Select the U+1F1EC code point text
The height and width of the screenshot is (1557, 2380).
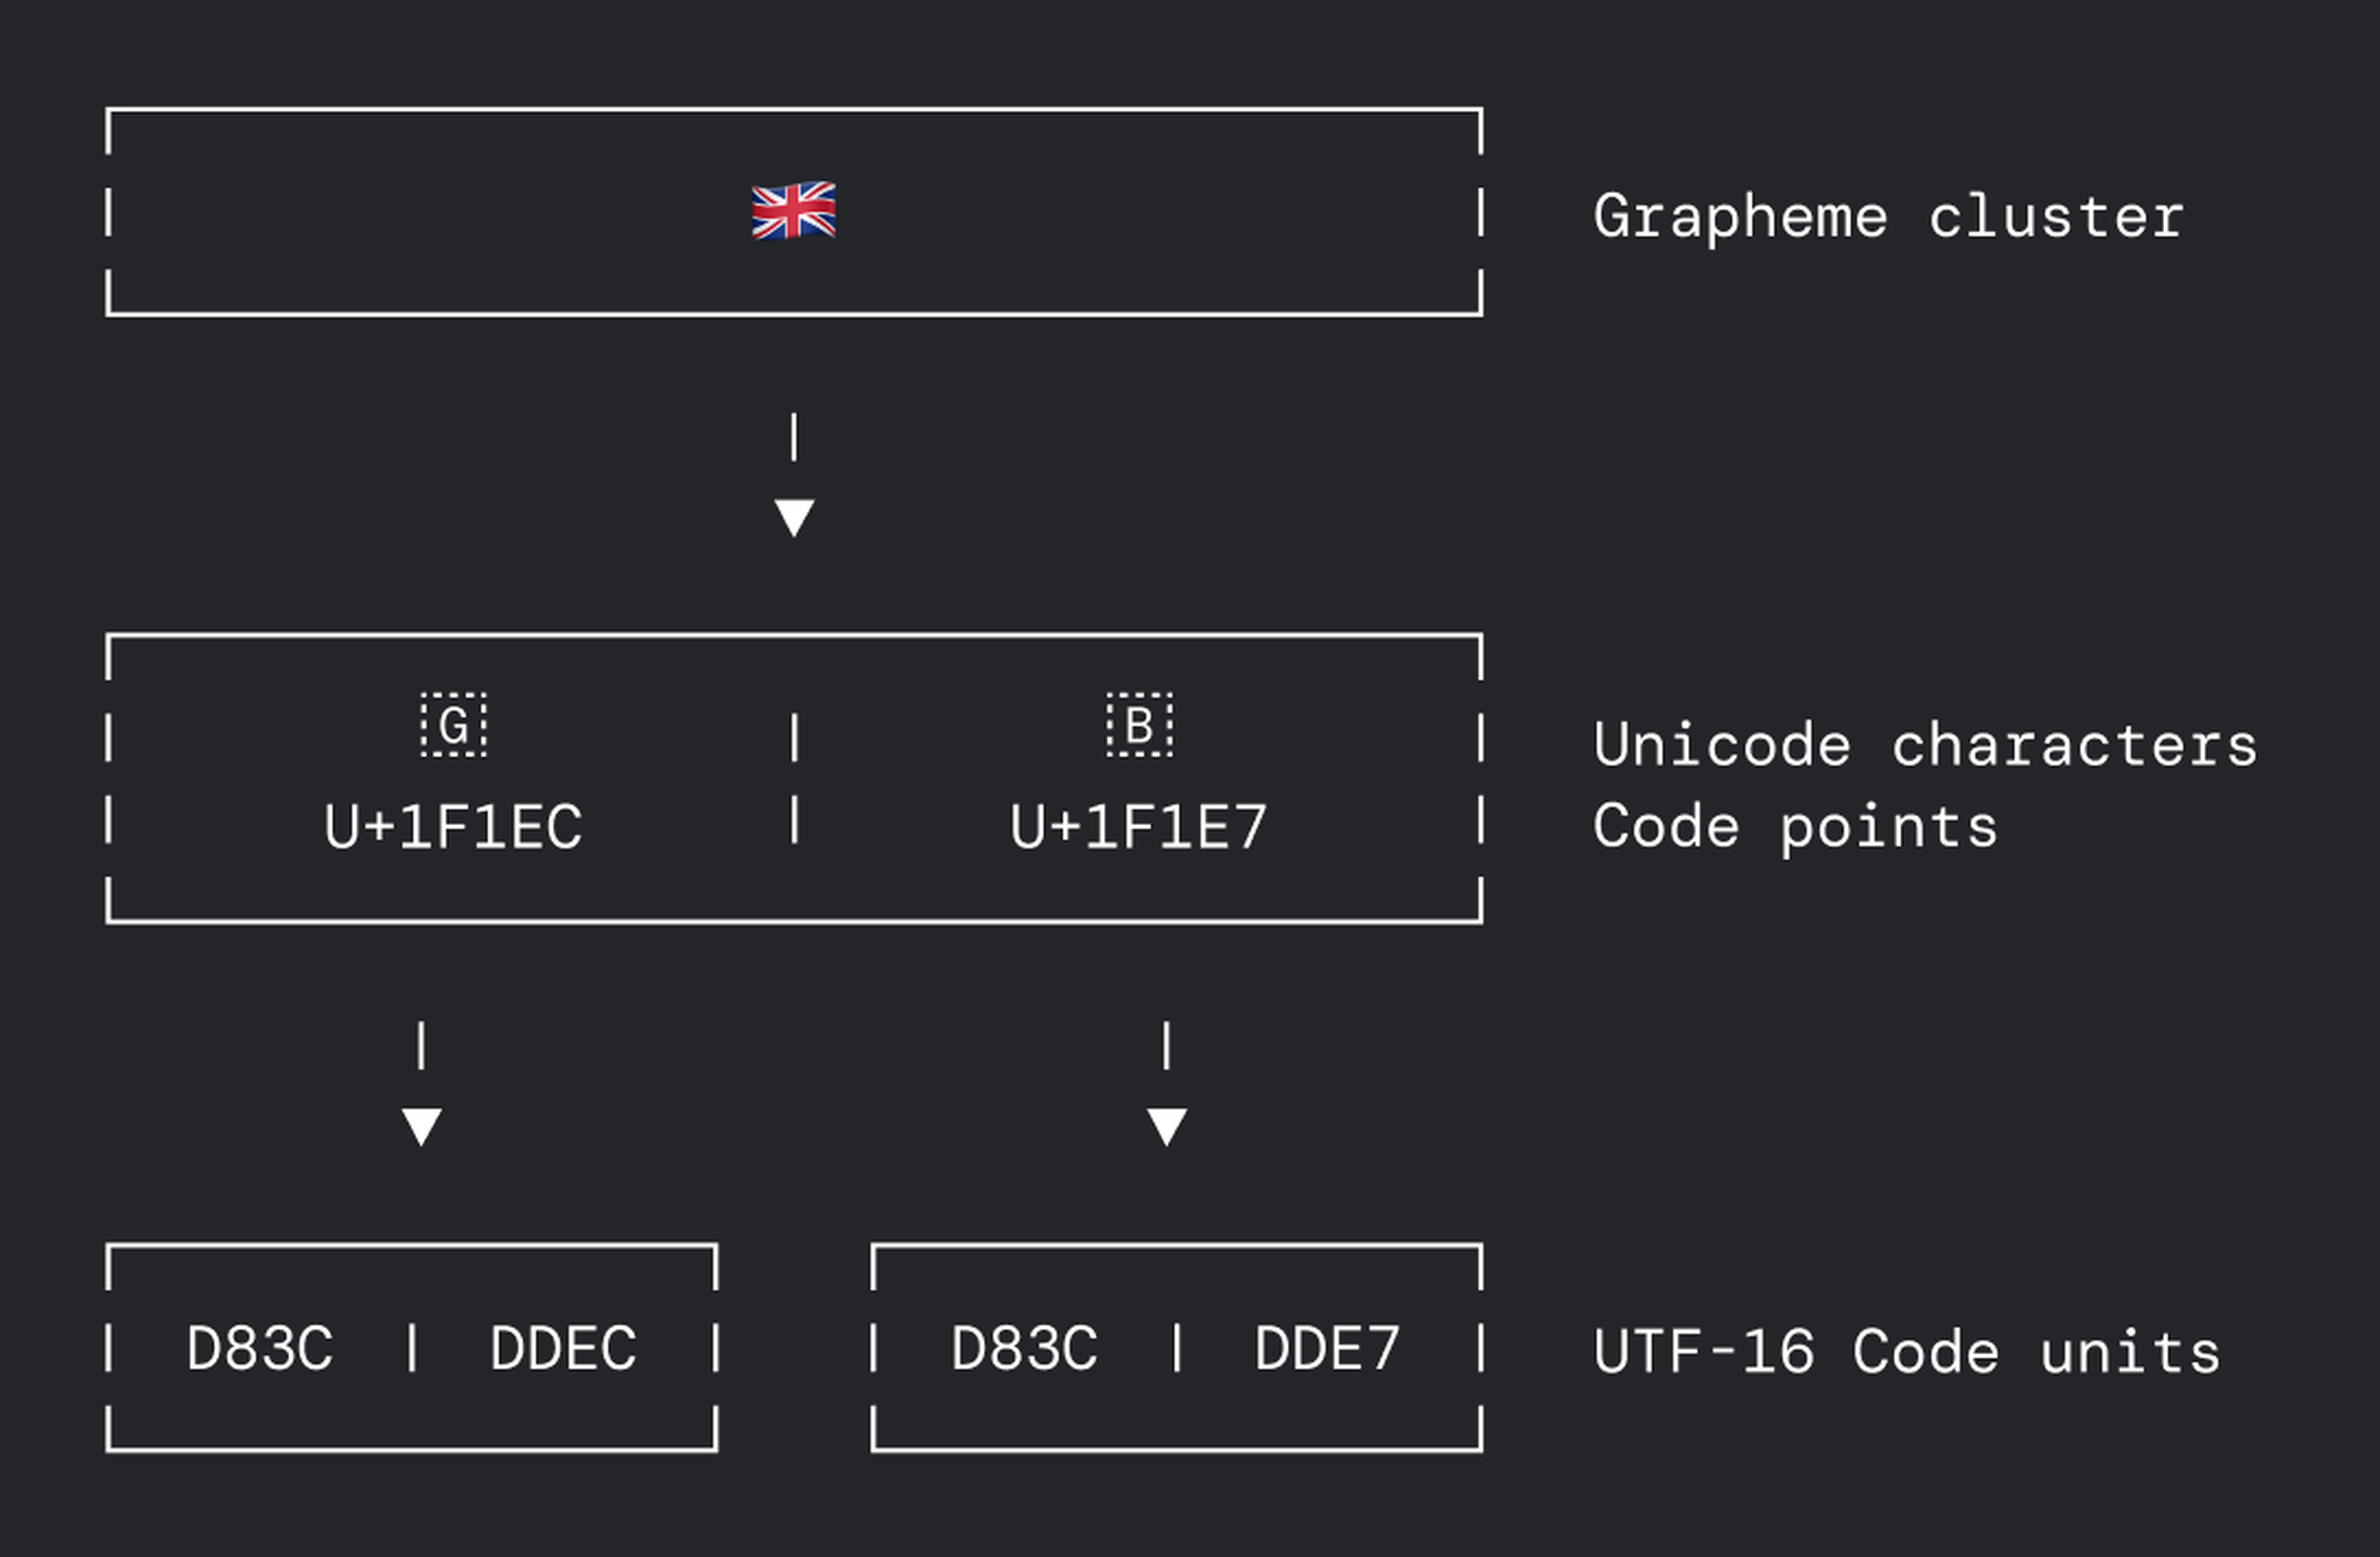click(453, 827)
